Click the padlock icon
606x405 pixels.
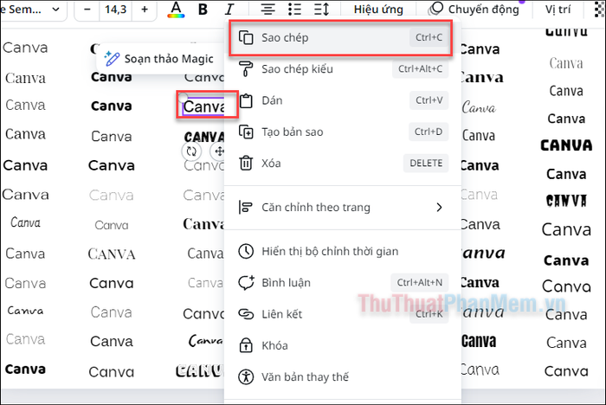246,345
